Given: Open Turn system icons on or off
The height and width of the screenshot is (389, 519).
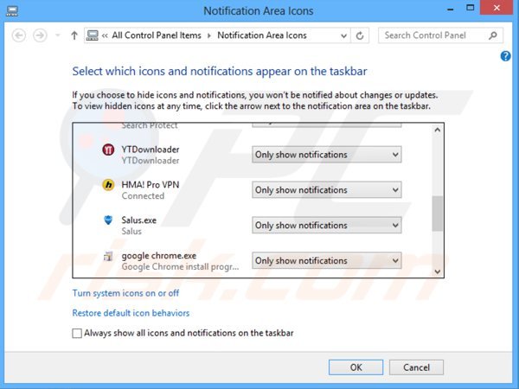Looking at the screenshot, I should (x=125, y=293).
